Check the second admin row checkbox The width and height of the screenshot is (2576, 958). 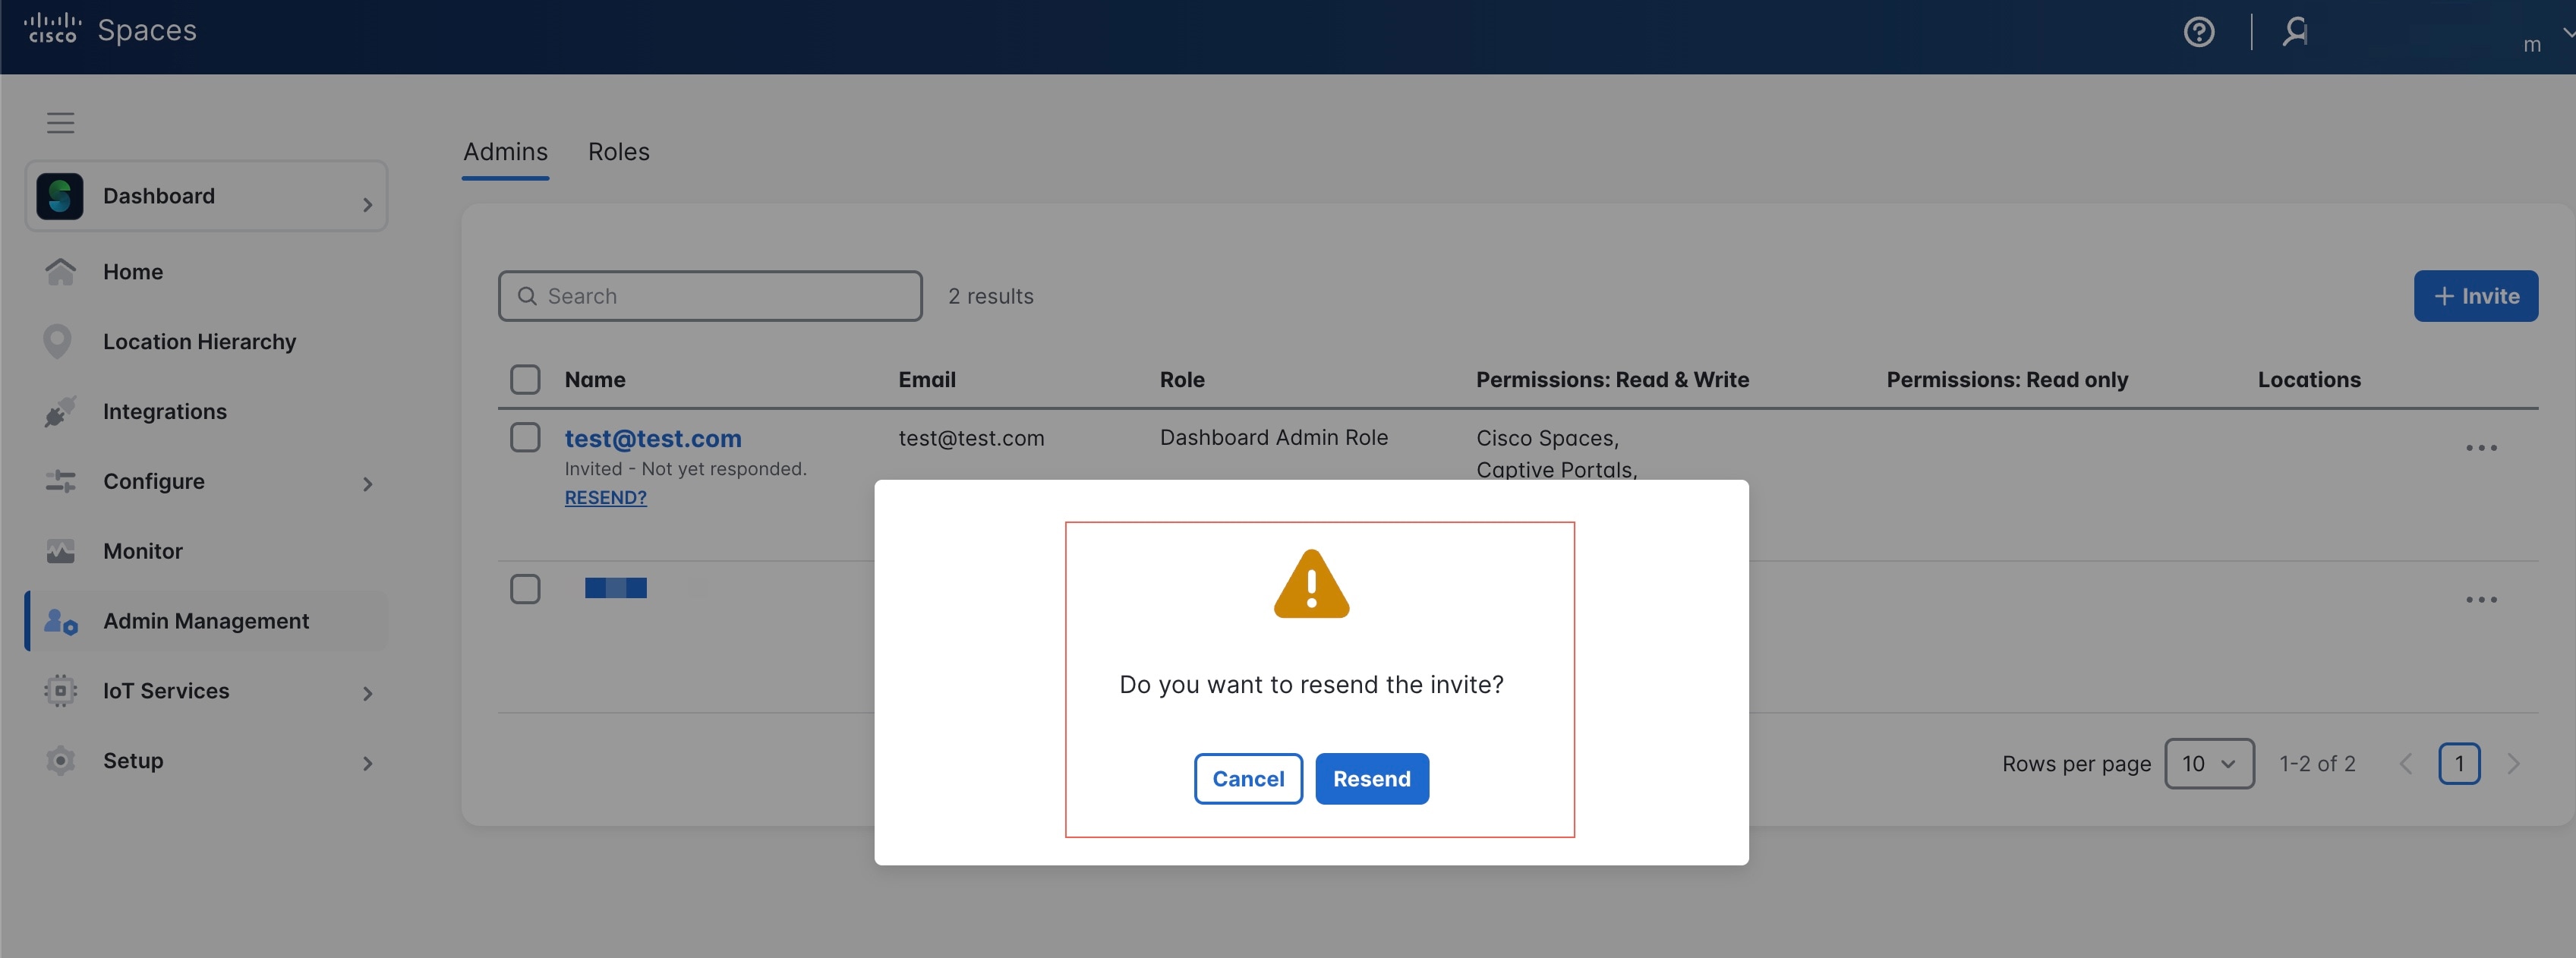point(525,589)
